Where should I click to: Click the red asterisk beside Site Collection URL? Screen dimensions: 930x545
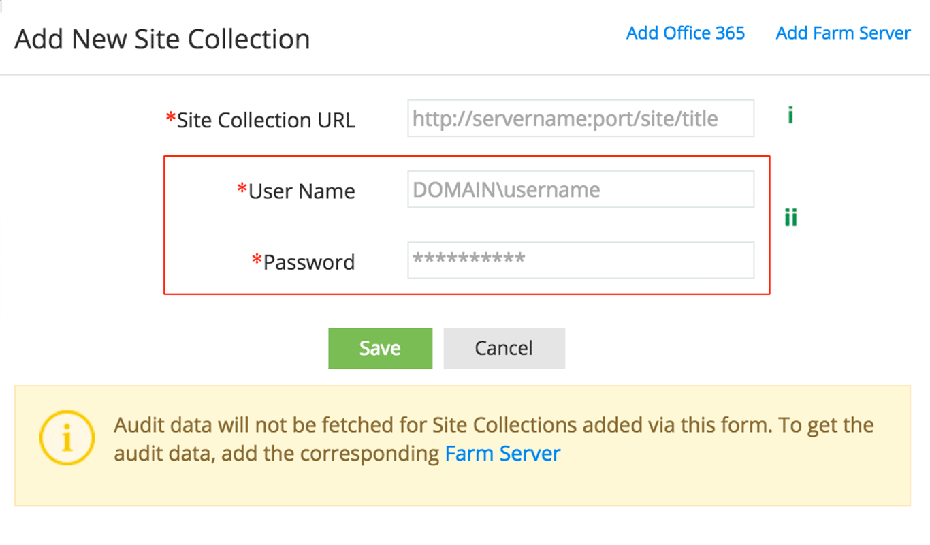(170, 119)
